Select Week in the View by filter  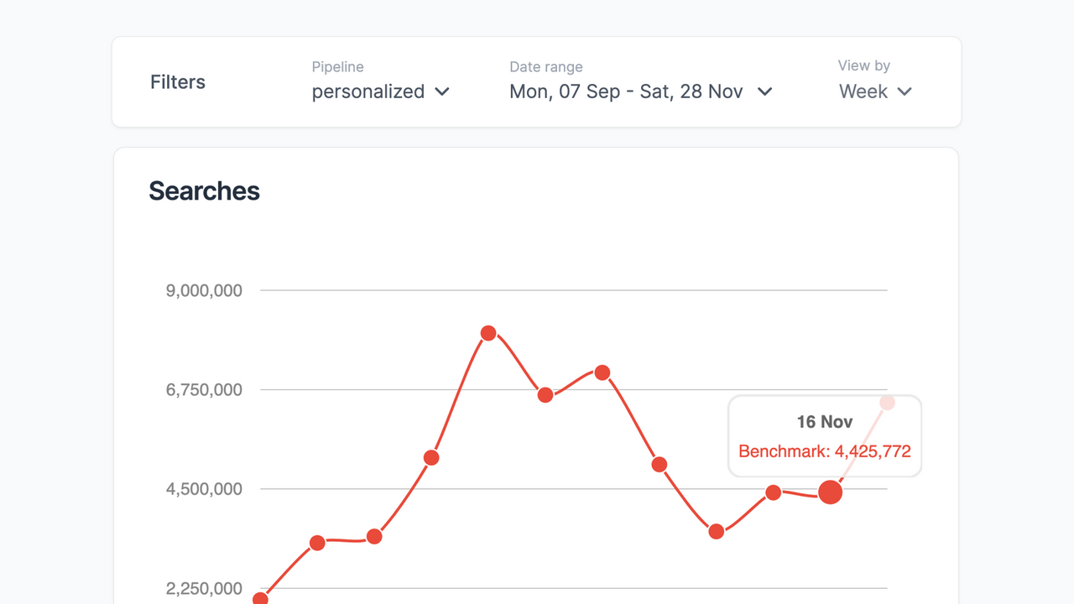[863, 92]
